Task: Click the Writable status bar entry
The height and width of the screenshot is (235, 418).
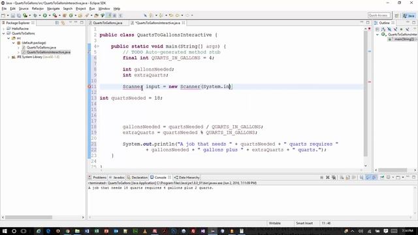Action: point(275,223)
